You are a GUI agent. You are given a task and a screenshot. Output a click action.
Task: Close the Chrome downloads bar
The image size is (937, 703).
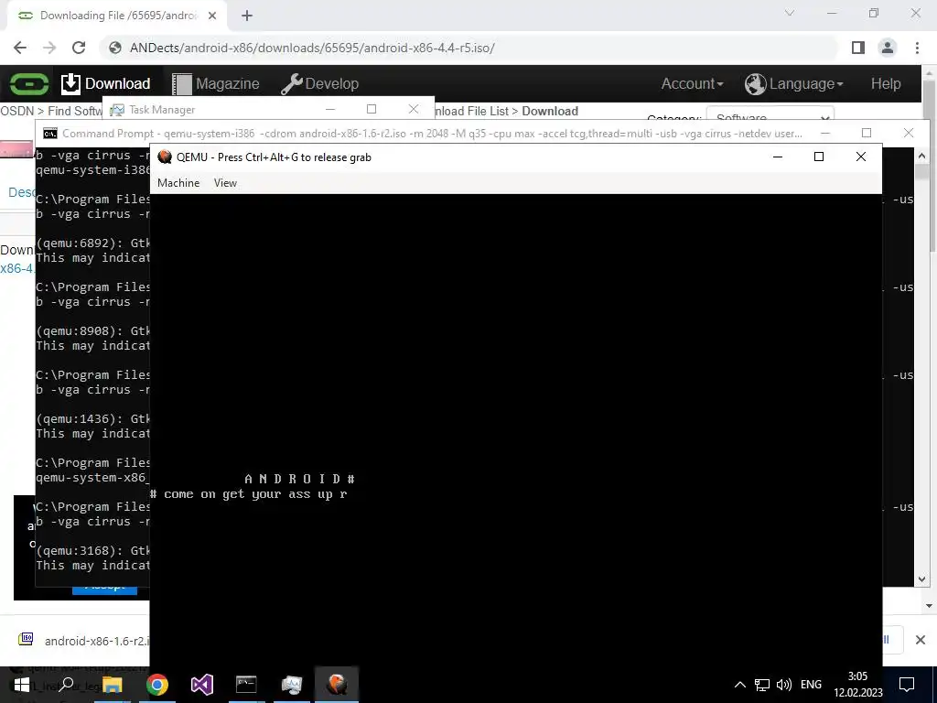coord(921,640)
